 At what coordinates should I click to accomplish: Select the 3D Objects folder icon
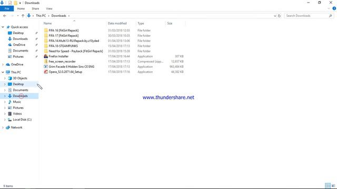click(x=9, y=78)
